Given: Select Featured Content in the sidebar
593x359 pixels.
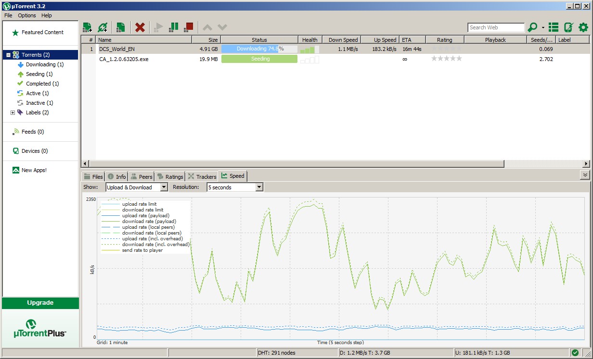Looking at the screenshot, I should tap(42, 32).
